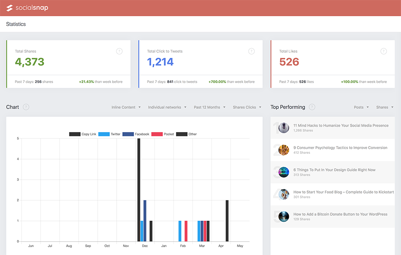Image resolution: width=401 pixels, height=255 pixels.
Task: Open the Shares sort dropdown
Action: [384, 107]
